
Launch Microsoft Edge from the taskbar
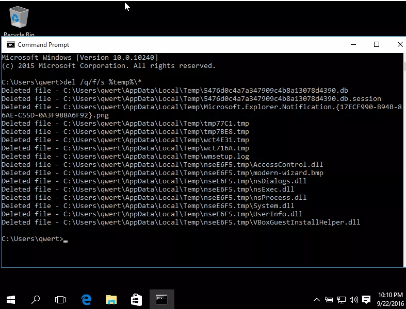tap(86, 299)
